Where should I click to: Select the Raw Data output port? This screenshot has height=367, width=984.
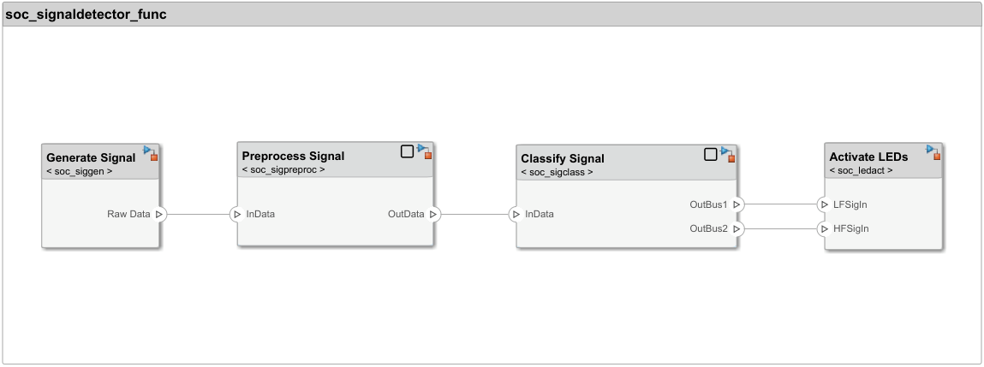pyautogui.click(x=159, y=214)
